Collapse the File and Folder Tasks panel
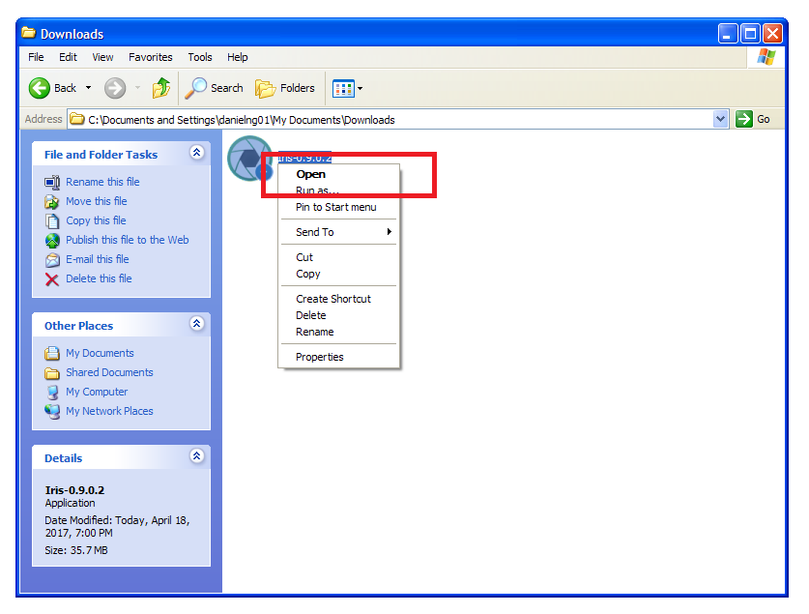Image resolution: width=809 pixels, height=614 pixels. click(x=197, y=153)
